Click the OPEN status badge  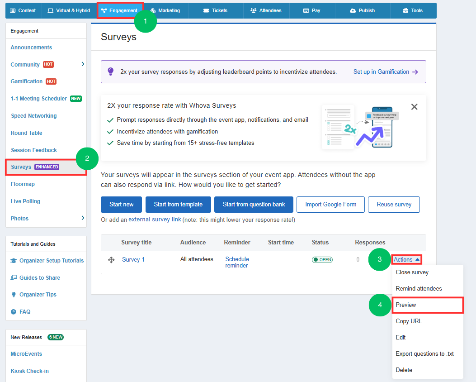(x=322, y=259)
